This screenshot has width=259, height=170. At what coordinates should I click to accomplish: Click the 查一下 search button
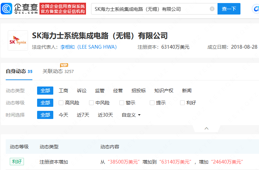[229, 9]
